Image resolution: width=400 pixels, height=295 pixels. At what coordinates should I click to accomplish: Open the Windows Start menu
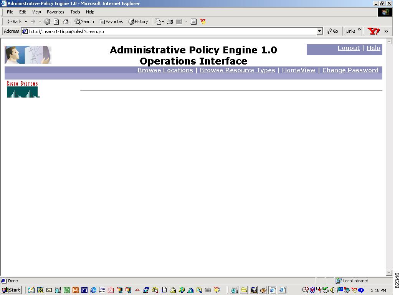pos(11,290)
